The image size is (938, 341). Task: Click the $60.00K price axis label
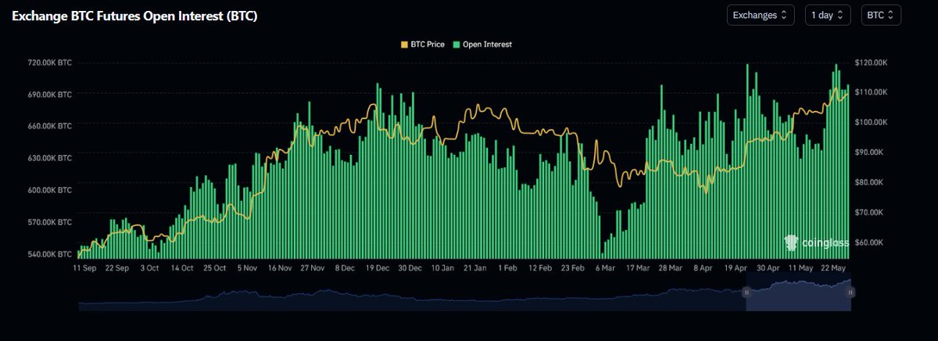coord(868,242)
